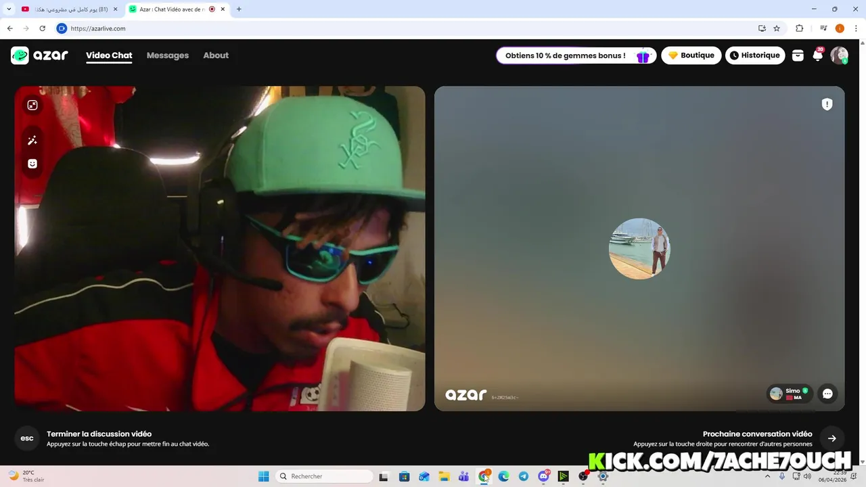Click the partner's circular profile photo

[x=639, y=248]
